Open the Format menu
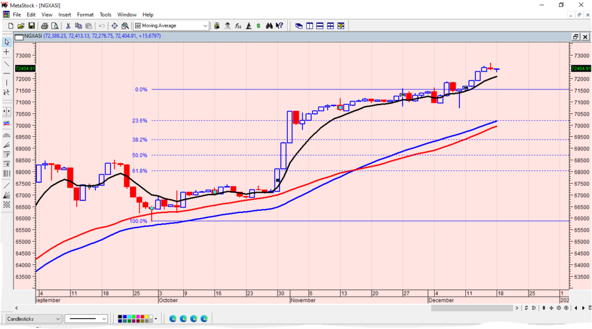This screenshot has height=329, width=592. (85, 14)
